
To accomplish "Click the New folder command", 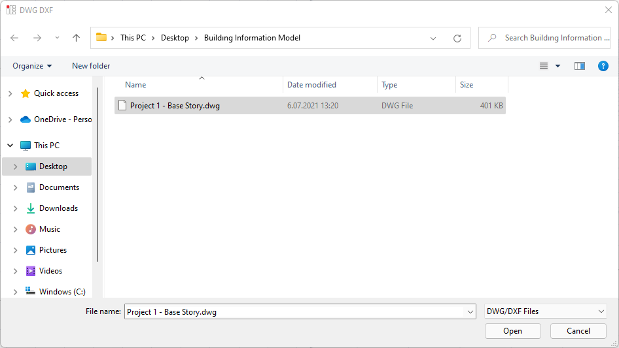I will tap(91, 66).
